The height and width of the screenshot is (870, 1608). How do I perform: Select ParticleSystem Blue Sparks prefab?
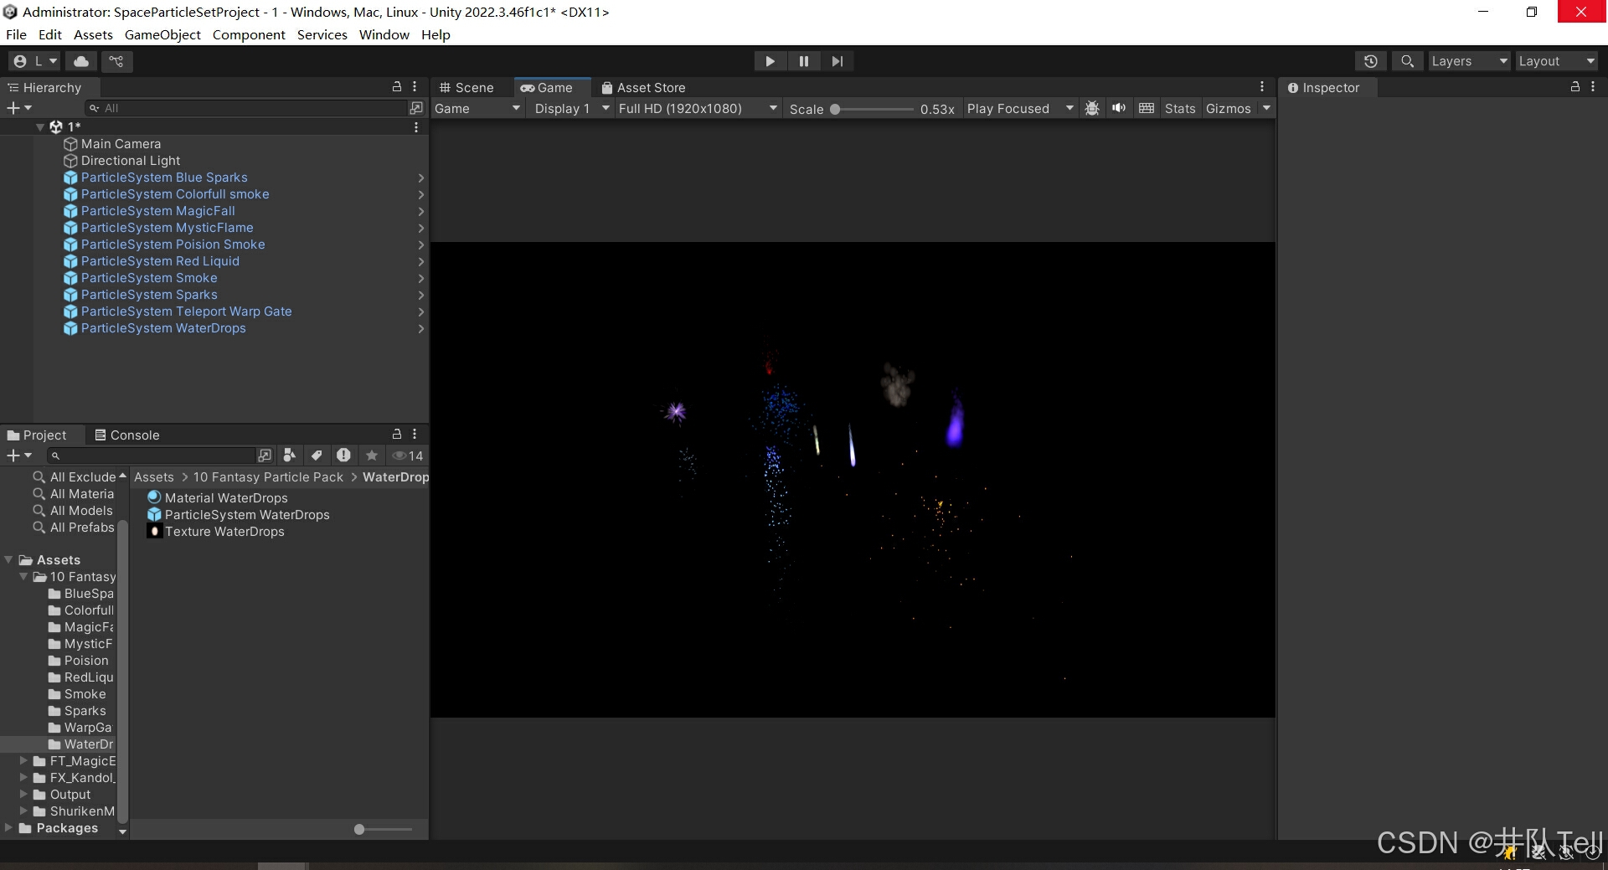click(164, 178)
